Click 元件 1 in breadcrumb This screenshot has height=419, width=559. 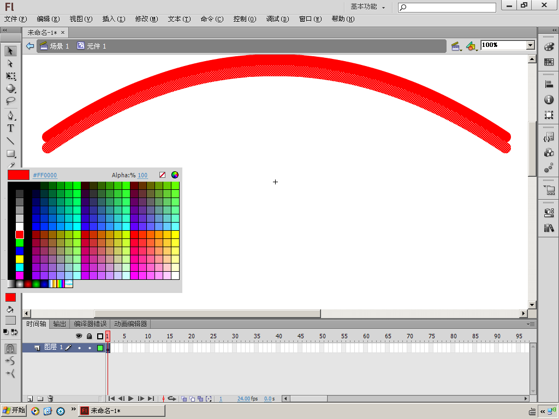click(x=92, y=46)
